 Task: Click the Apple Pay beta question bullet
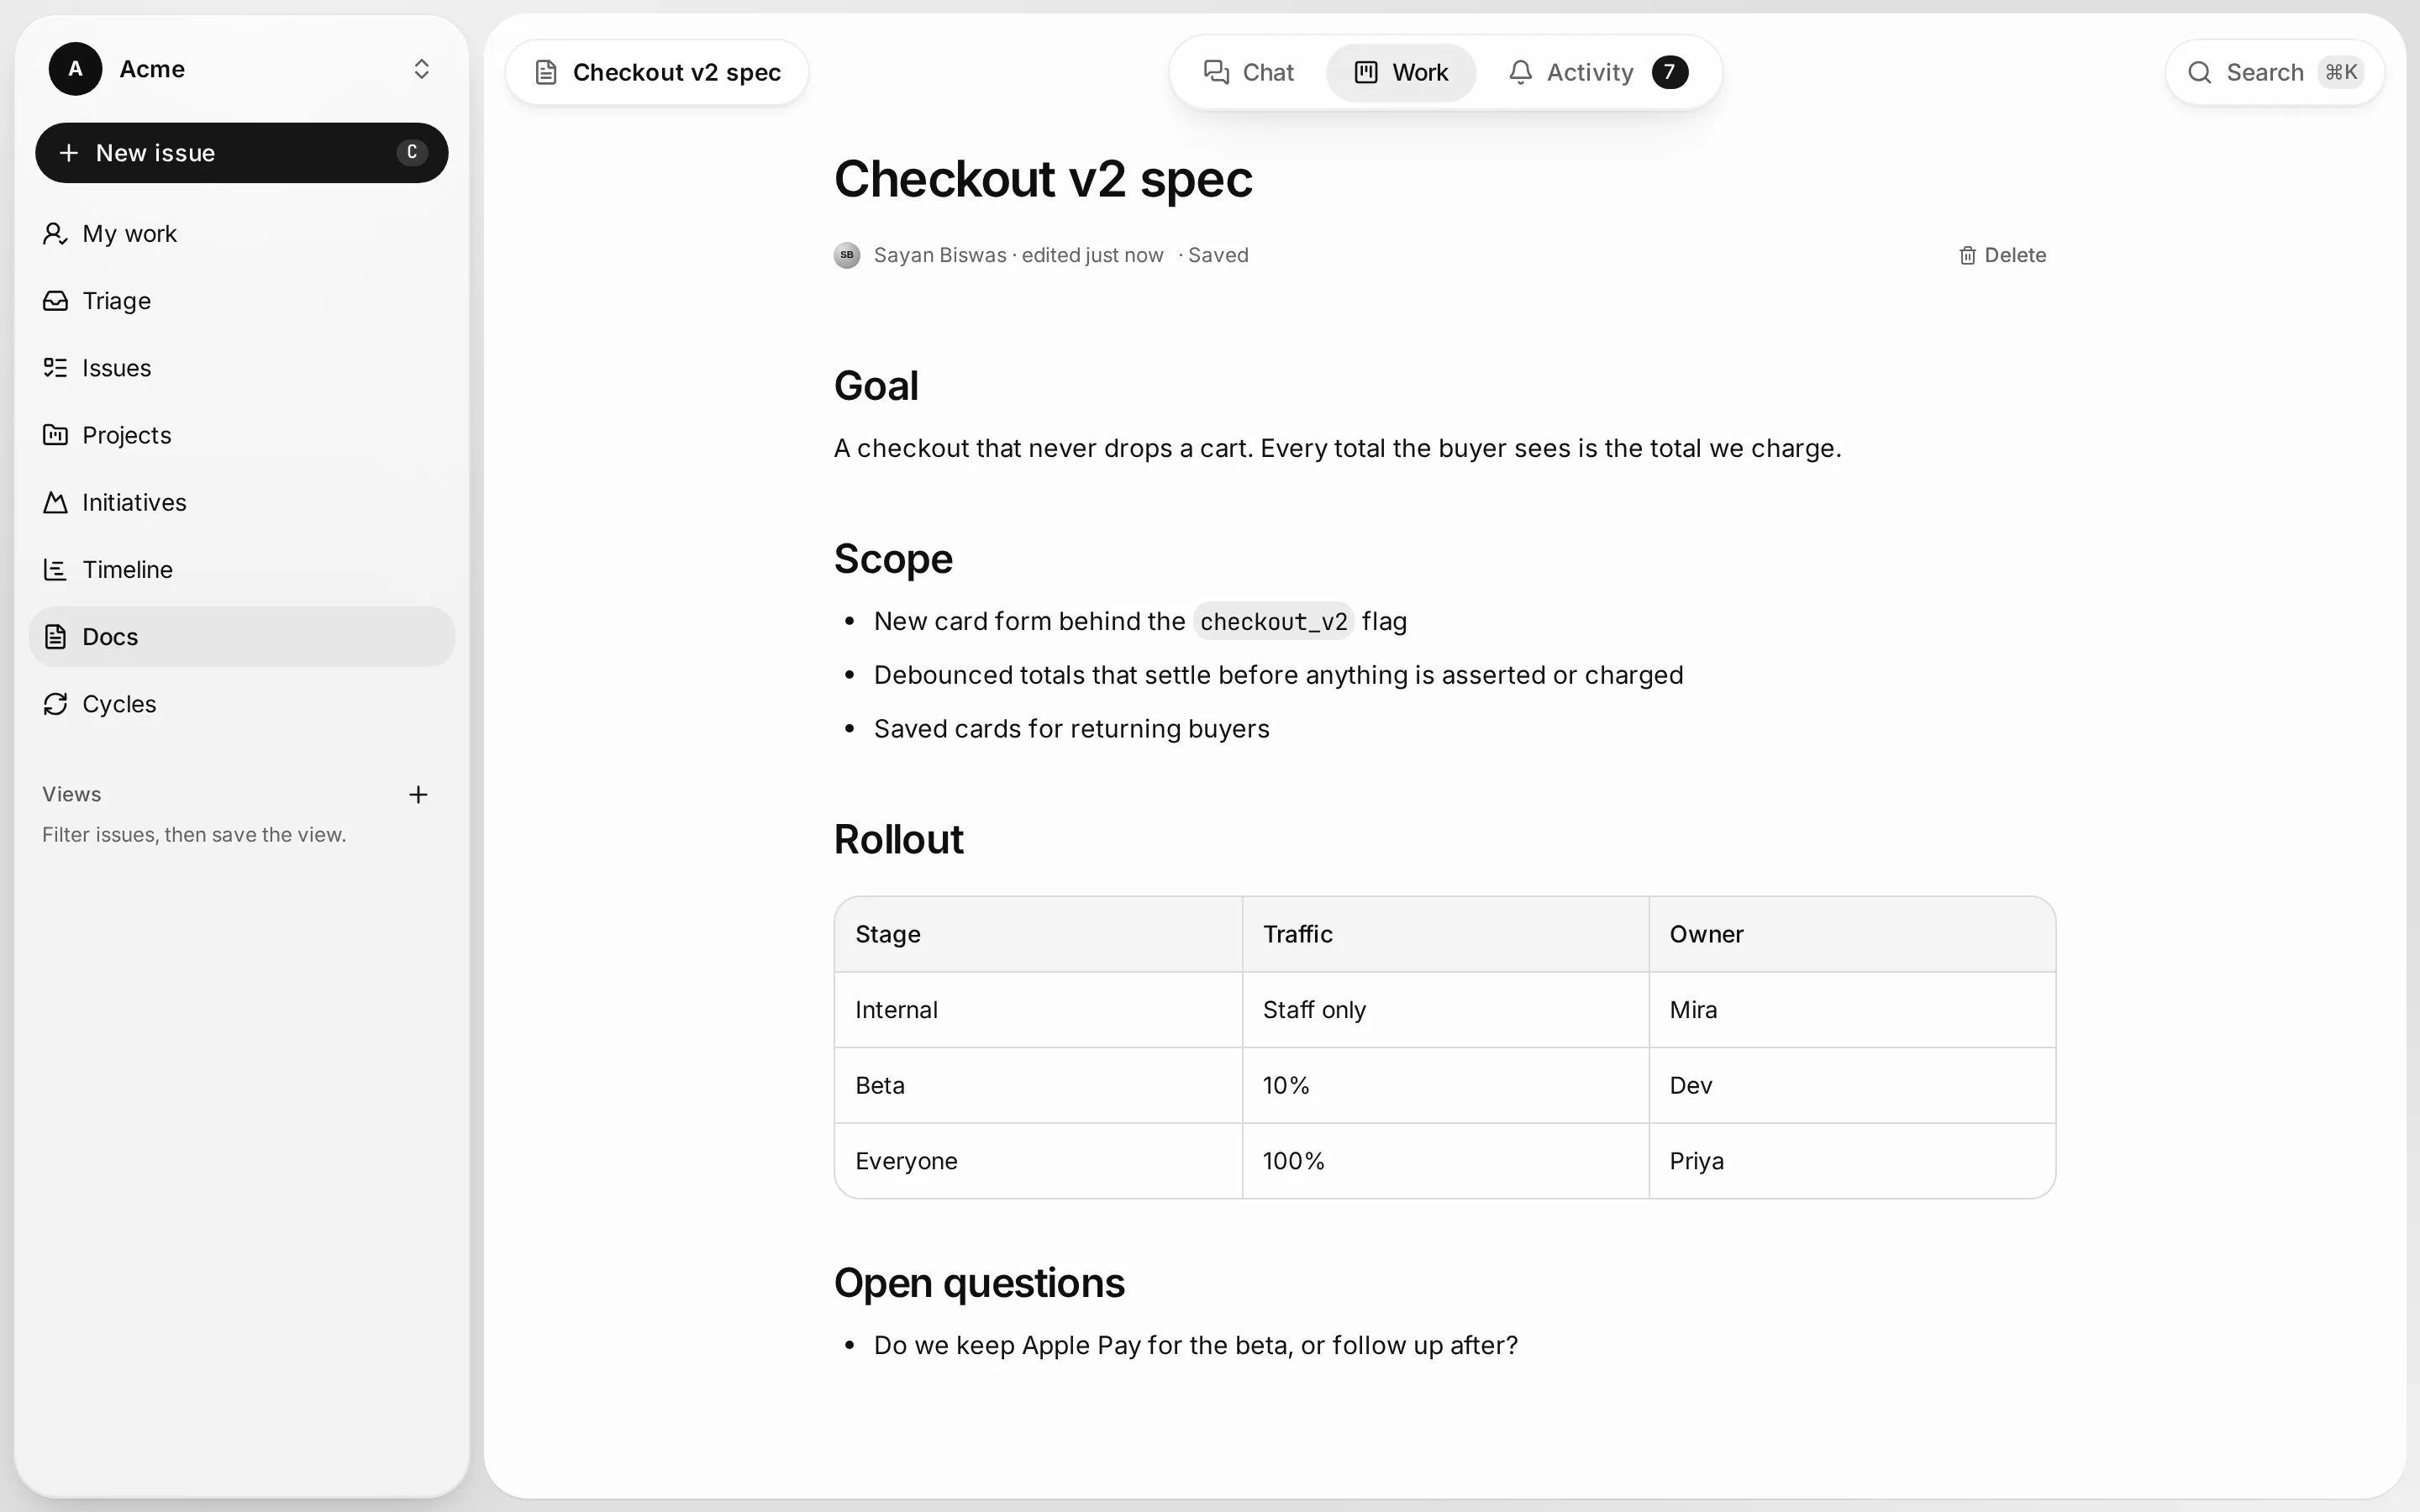[x=1195, y=1345]
